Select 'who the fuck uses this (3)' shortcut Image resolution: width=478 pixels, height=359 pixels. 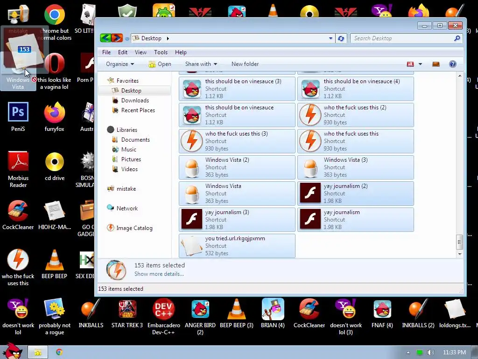click(237, 141)
